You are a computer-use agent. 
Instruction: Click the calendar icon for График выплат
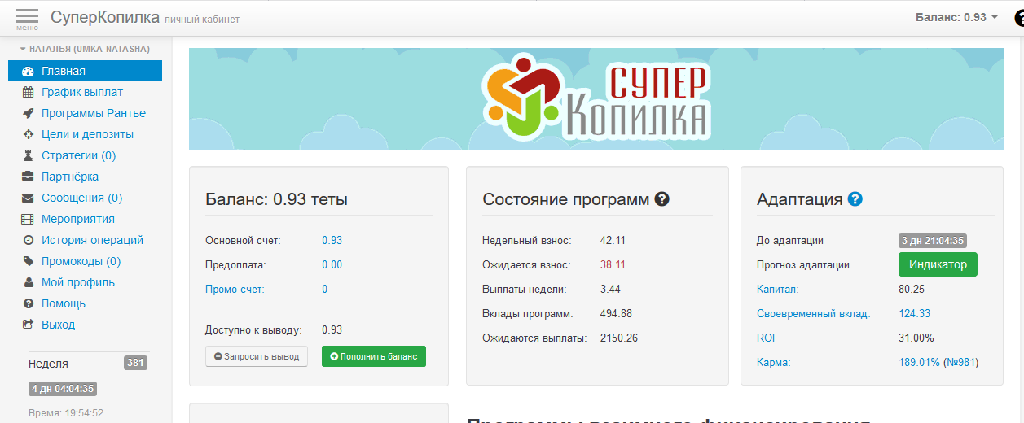click(28, 93)
